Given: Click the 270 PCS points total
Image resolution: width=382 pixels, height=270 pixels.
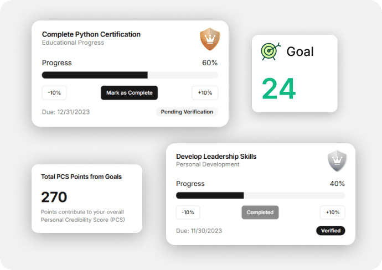Looking at the screenshot, I should click(x=54, y=197).
